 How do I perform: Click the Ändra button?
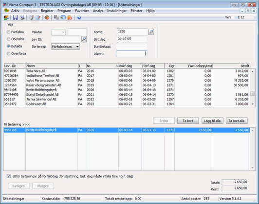[x=164, y=121]
